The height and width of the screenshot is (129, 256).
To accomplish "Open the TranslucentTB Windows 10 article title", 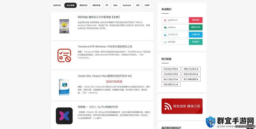I will [x=105, y=46].
